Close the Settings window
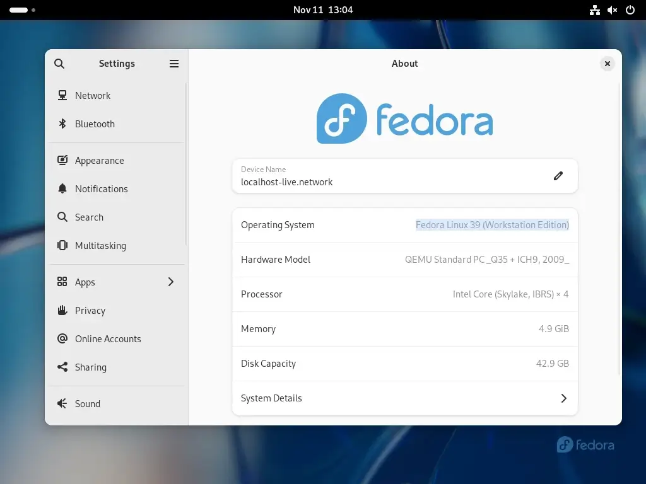Viewport: 646px width, 484px height. 608,64
